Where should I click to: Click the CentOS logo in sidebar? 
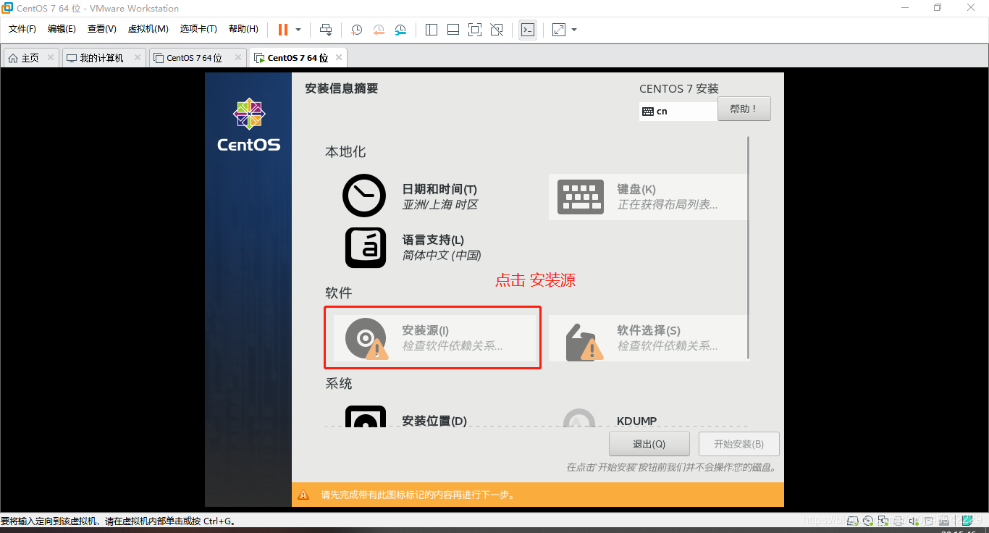click(x=248, y=125)
